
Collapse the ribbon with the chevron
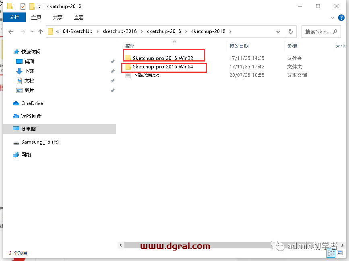click(x=332, y=18)
